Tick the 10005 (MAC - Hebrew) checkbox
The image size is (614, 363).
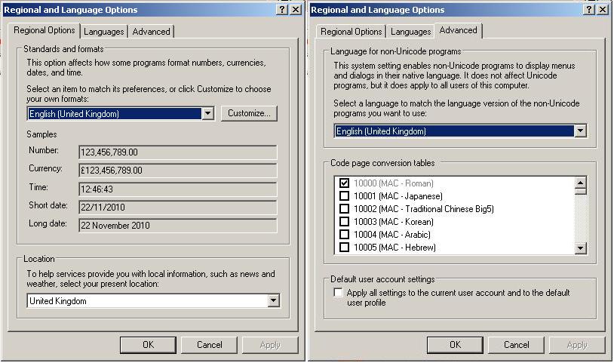click(344, 248)
